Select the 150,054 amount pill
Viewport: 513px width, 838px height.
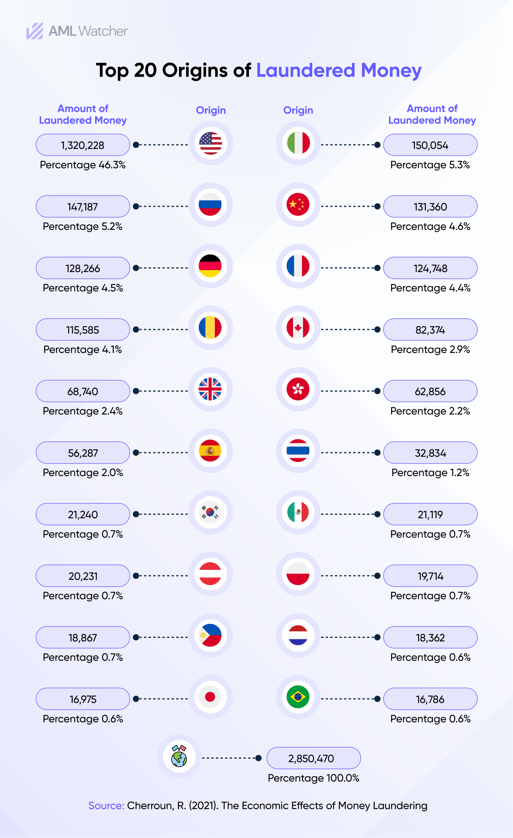click(430, 145)
